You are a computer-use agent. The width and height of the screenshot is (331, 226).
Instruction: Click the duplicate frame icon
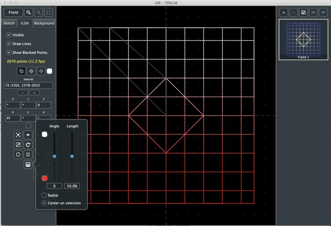(303, 13)
